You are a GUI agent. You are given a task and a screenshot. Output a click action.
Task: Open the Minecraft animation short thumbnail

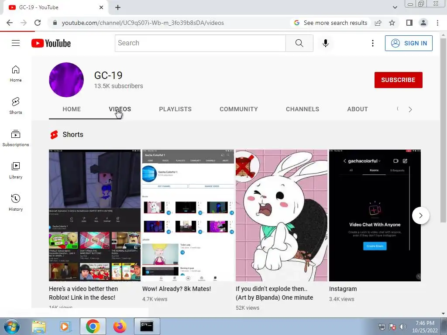[x=95, y=215]
